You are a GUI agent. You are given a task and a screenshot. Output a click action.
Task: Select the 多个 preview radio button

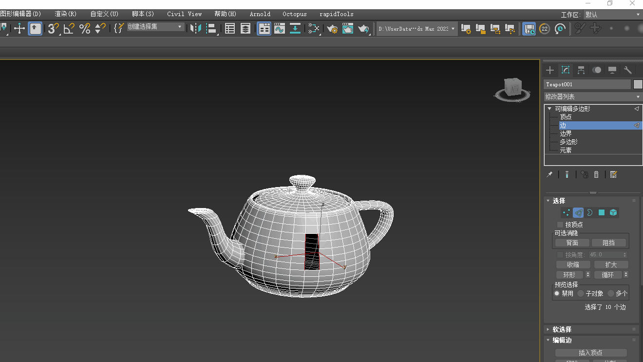(x=611, y=293)
